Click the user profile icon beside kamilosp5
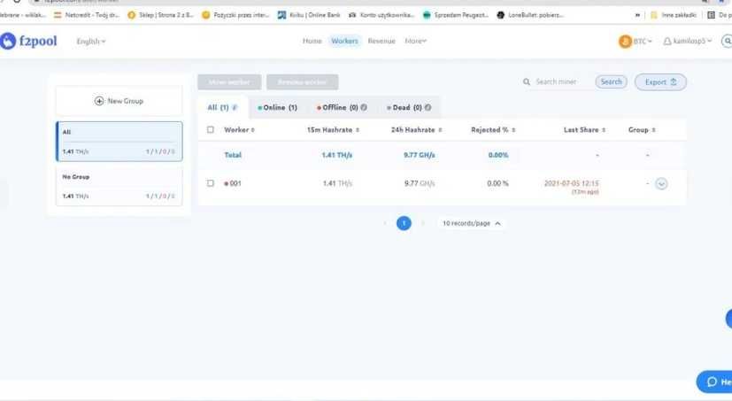The width and height of the screenshot is (732, 401). click(x=667, y=42)
